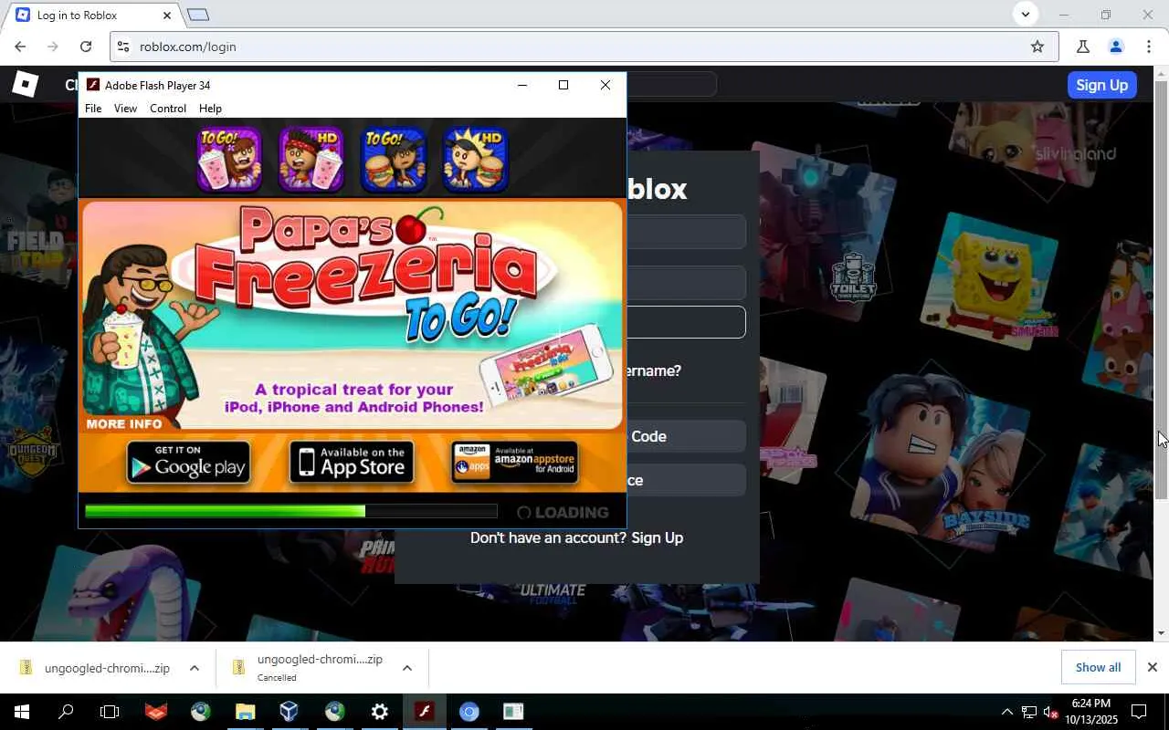The image size is (1169, 730).
Task: Click the Cancelled ungoogled-chromi zip download
Action: 308,668
